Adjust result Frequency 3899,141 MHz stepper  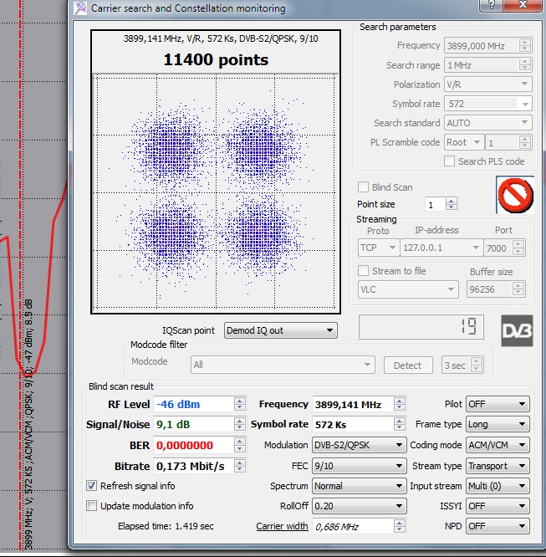(x=400, y=404)
